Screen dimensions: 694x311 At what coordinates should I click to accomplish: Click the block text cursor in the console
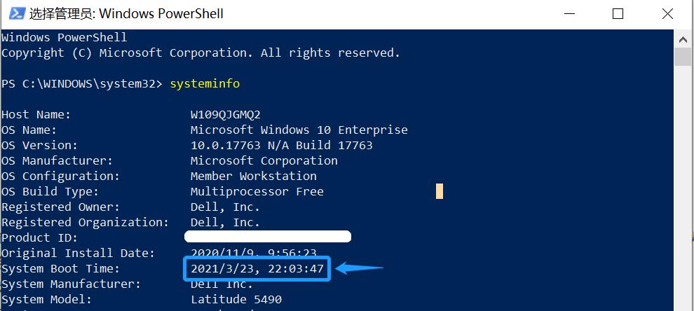[x=440, y=191]
